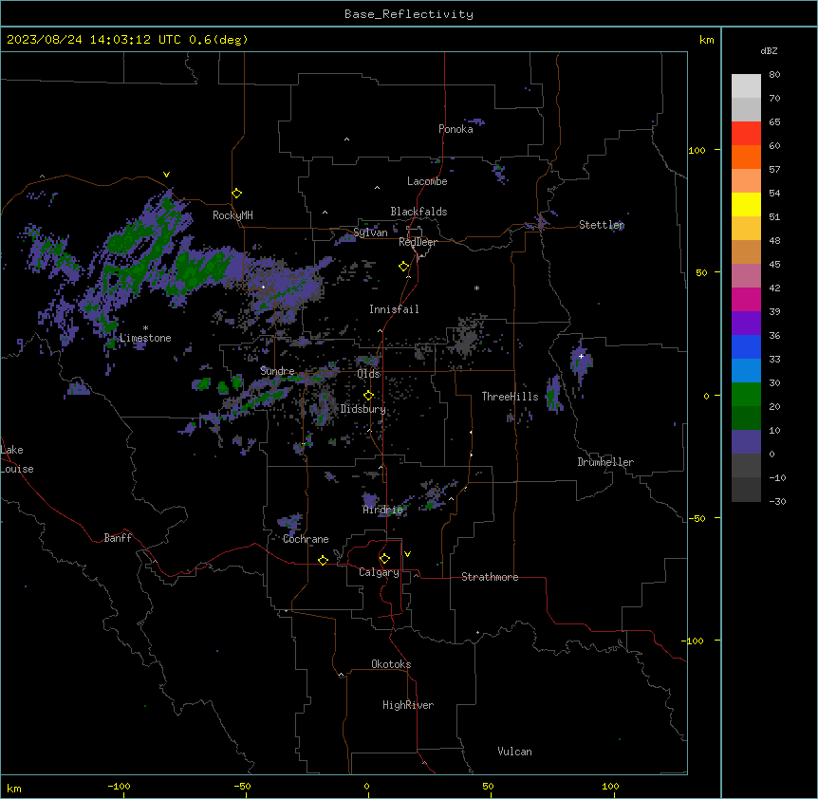The height and width of the screenshot is (799, 818).
Task: Select the Innisfail city label
Action: coord(394,309)
